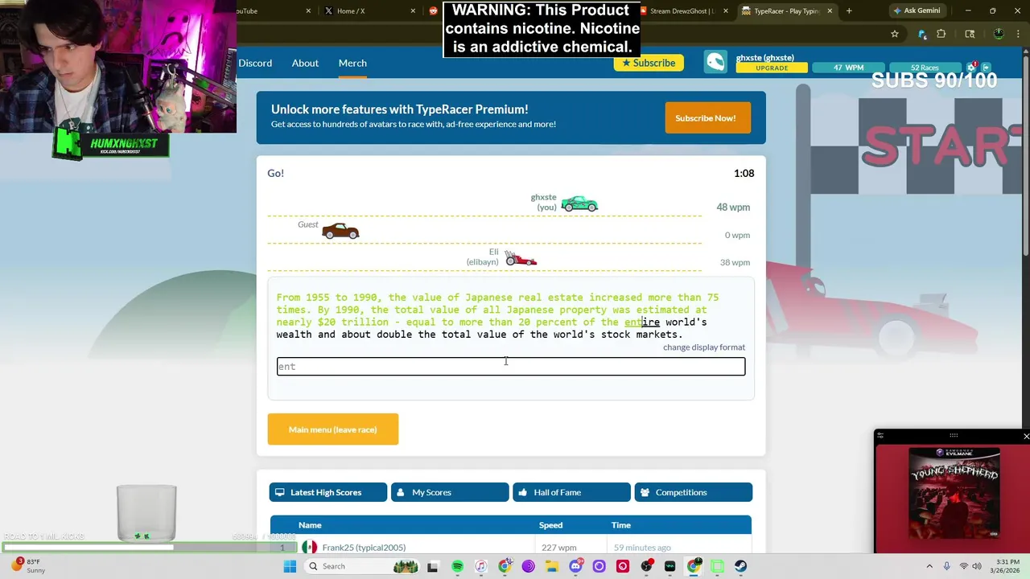Click the Speed column header

(550, 525)
